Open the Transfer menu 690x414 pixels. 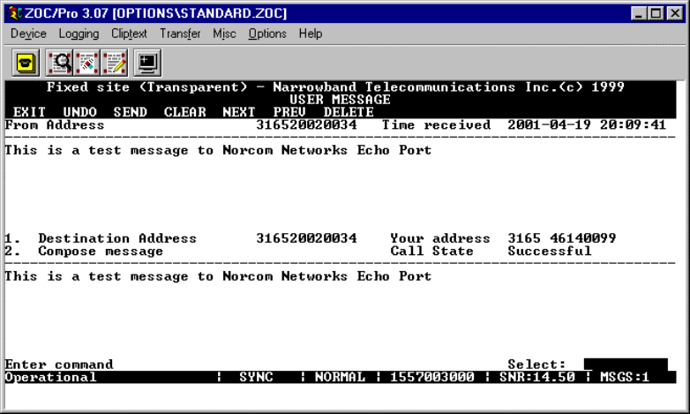click(x=180, y=34)
